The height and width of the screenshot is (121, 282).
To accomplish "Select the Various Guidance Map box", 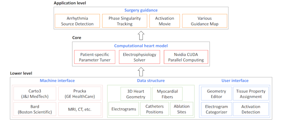I will coord(204,21).
